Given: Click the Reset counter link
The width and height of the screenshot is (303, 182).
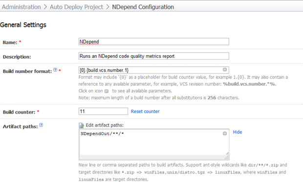Looking at the screenshot, I should (x=145, y=112).
